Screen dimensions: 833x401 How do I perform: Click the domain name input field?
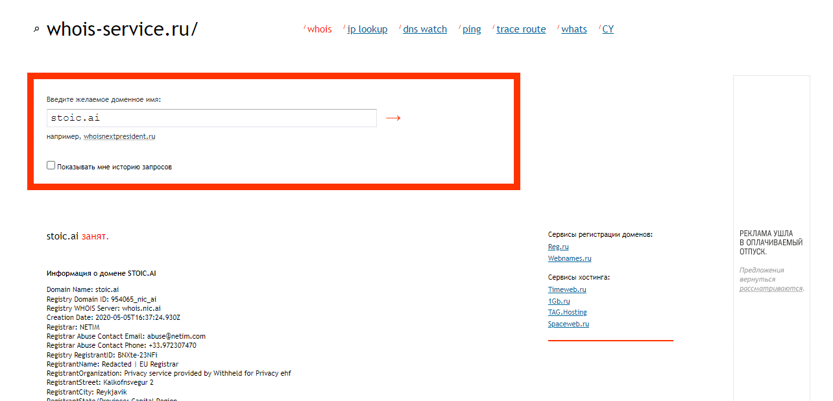click(211, 118)
